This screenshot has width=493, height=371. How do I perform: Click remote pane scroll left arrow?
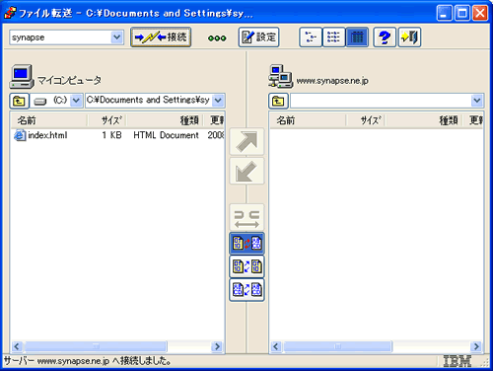[x=276, y=346]
